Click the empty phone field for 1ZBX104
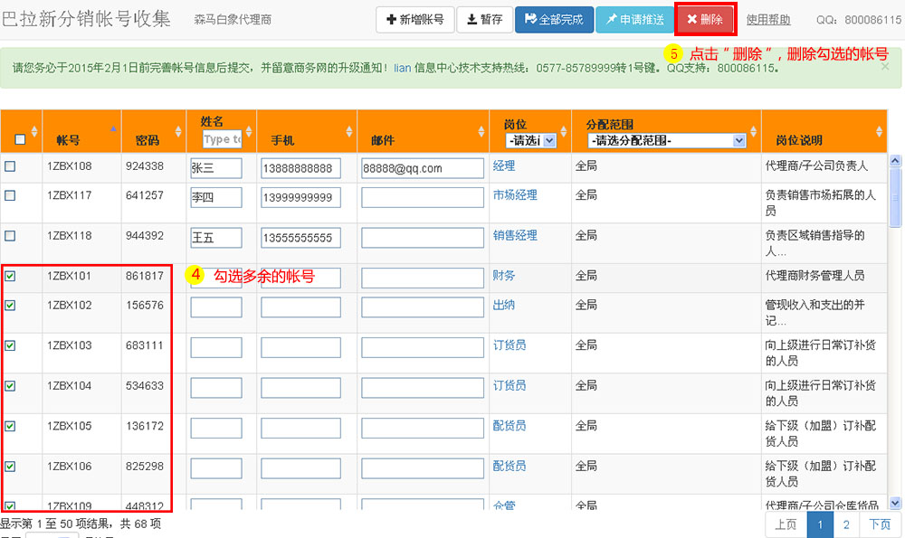905x538 pixels. [300, 388]
